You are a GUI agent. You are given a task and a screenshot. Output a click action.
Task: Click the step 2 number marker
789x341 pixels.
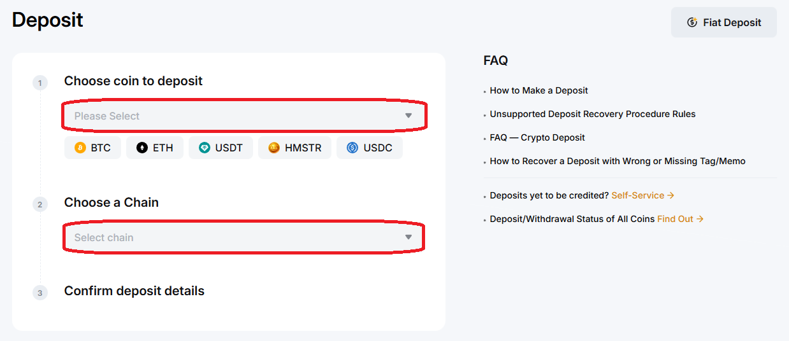[40, 204]
